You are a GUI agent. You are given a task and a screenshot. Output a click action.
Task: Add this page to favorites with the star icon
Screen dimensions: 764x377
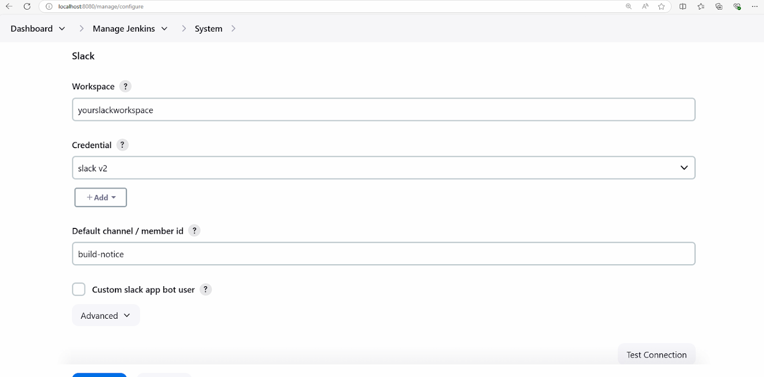(x=661, y=7)
